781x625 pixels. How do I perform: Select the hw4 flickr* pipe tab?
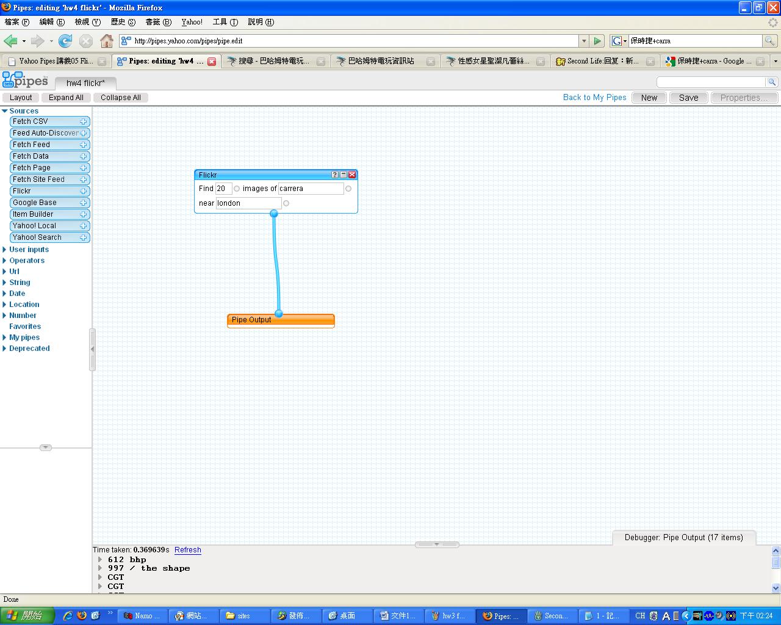click(85, 83)
